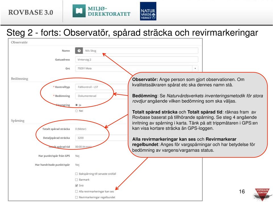The image size is (273, 202).
Task: Click the Spårning section heading
Action: 18,120
